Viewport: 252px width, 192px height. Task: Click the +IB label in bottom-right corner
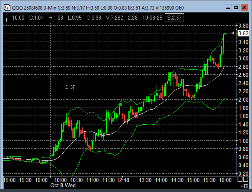click(x=244, y=186)
